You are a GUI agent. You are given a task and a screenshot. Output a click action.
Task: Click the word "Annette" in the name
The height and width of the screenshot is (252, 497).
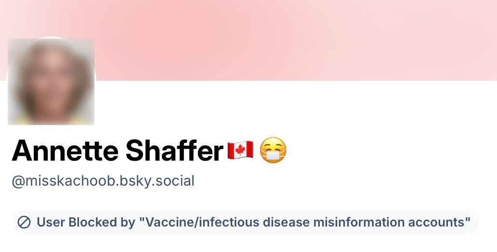(x=65, y=151)
